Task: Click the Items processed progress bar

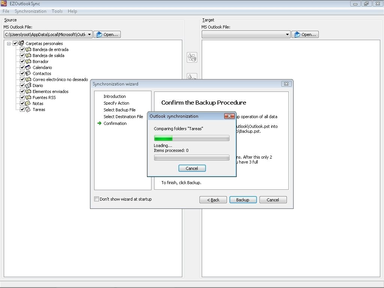Action: pos(192,157)
